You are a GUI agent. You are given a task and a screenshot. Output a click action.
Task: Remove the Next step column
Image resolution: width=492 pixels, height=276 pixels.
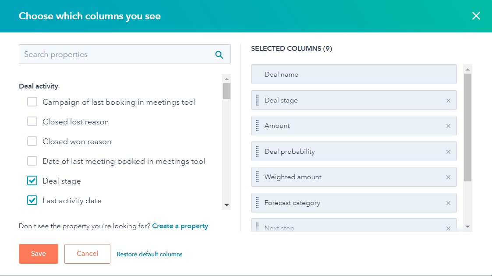pos(448,228)
